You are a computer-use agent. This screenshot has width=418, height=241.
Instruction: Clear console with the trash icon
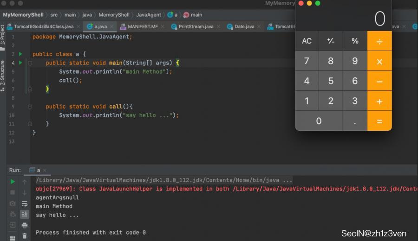click(x=25, y=236)
